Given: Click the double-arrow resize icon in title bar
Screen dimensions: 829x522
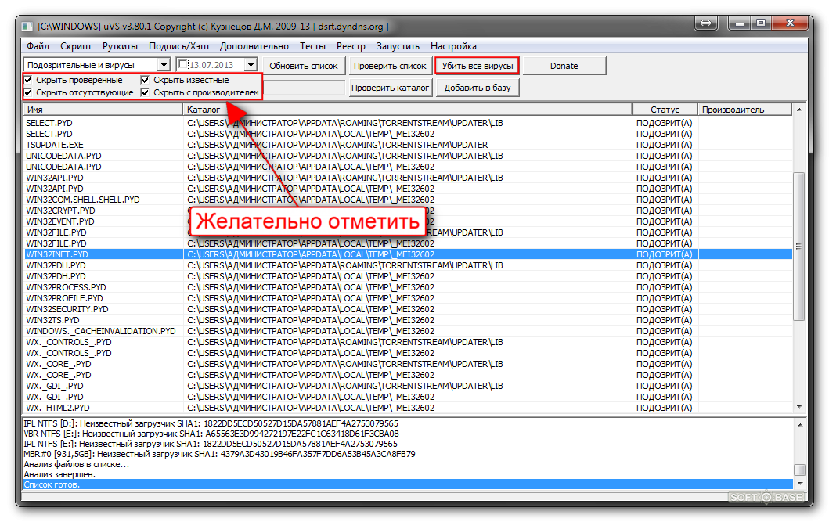Looking at the screenshot, I should (708, 25).
